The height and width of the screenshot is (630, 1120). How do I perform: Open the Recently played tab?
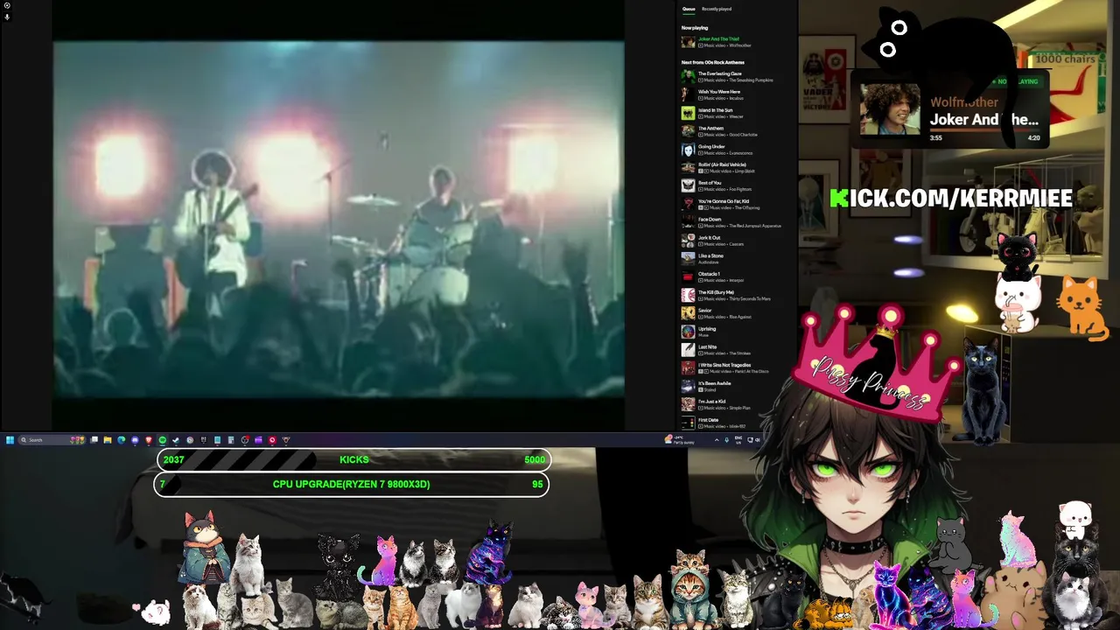[717, 9]
